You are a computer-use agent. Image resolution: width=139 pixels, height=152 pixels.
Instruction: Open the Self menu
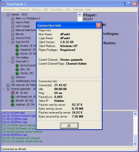point(46,9)
